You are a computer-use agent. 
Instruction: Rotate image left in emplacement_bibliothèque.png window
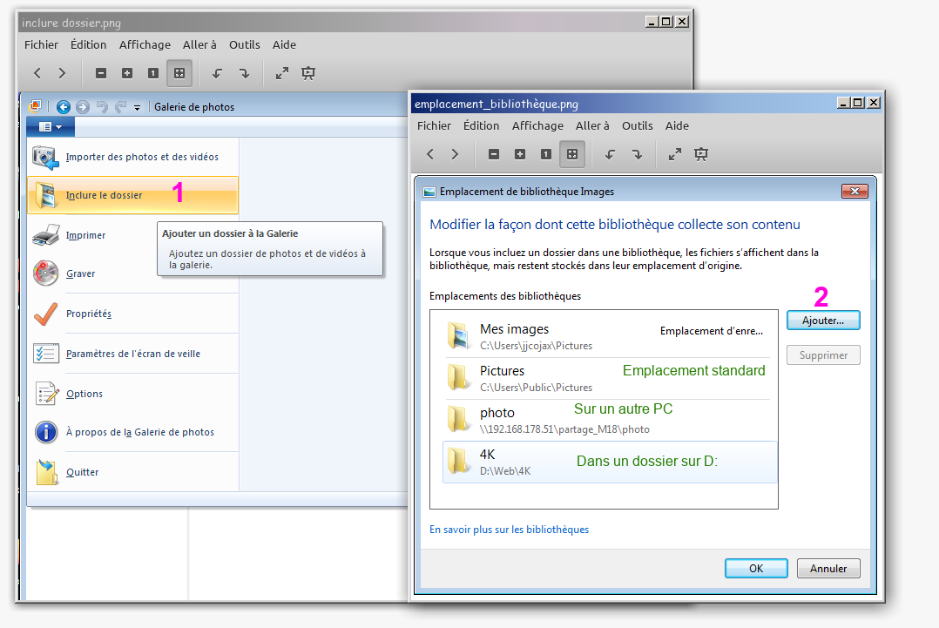[x=611, y=154]
